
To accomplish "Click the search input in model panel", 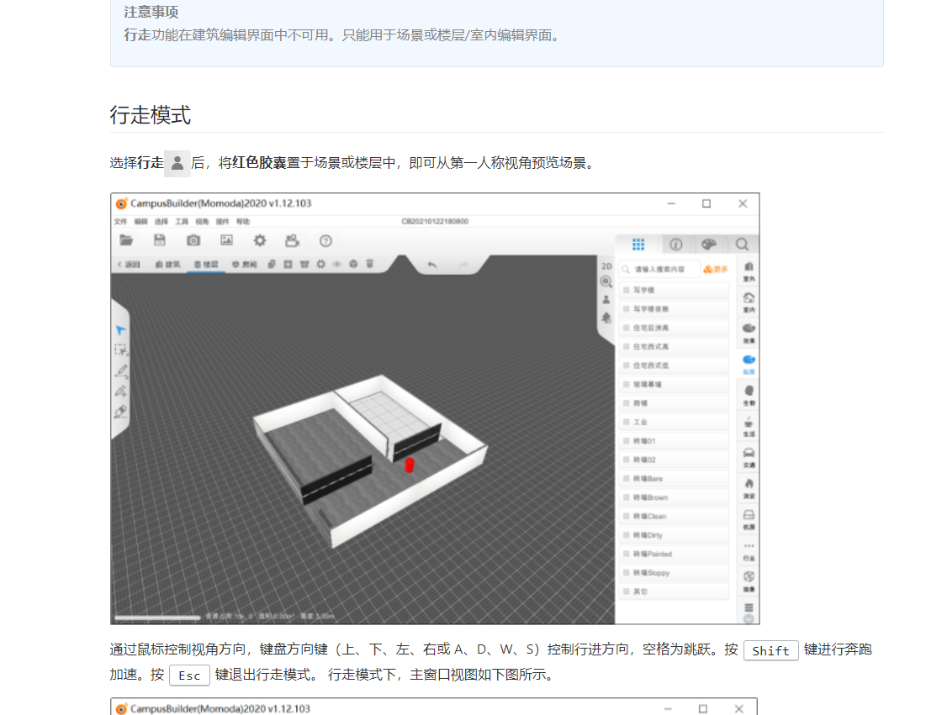I will tap(659, 270).
